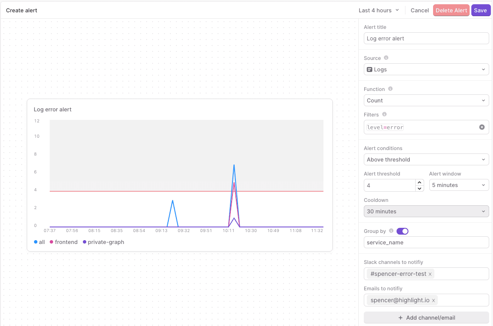The width and height of the screenshot is (493, 326).
Task: Toggle the 'private-graph' series in legend
Action: [103, 242]
